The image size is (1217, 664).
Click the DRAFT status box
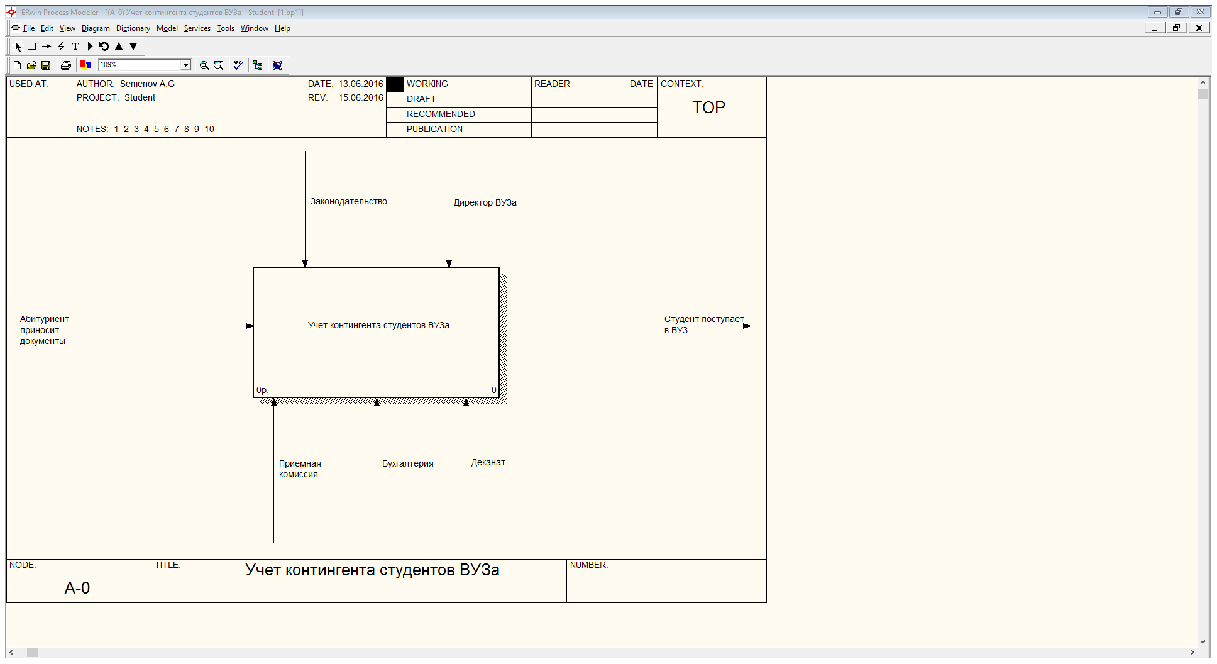pyautogui.click(x=395, y=99)
